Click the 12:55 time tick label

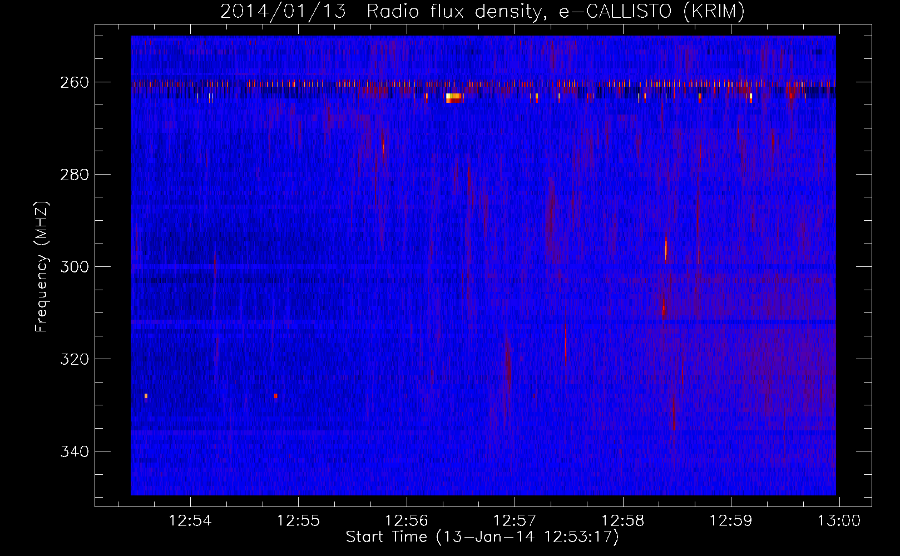click(299, 521)
